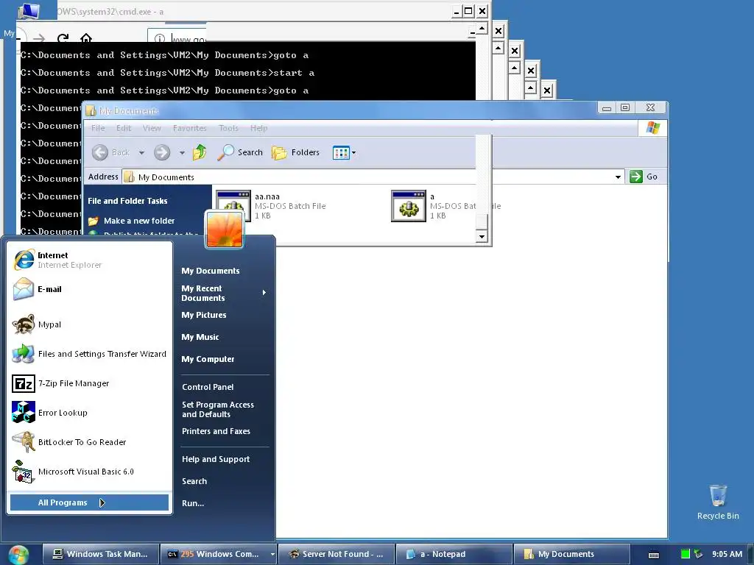
Task: Open My Music from Start menu
Action: [200, 337]
